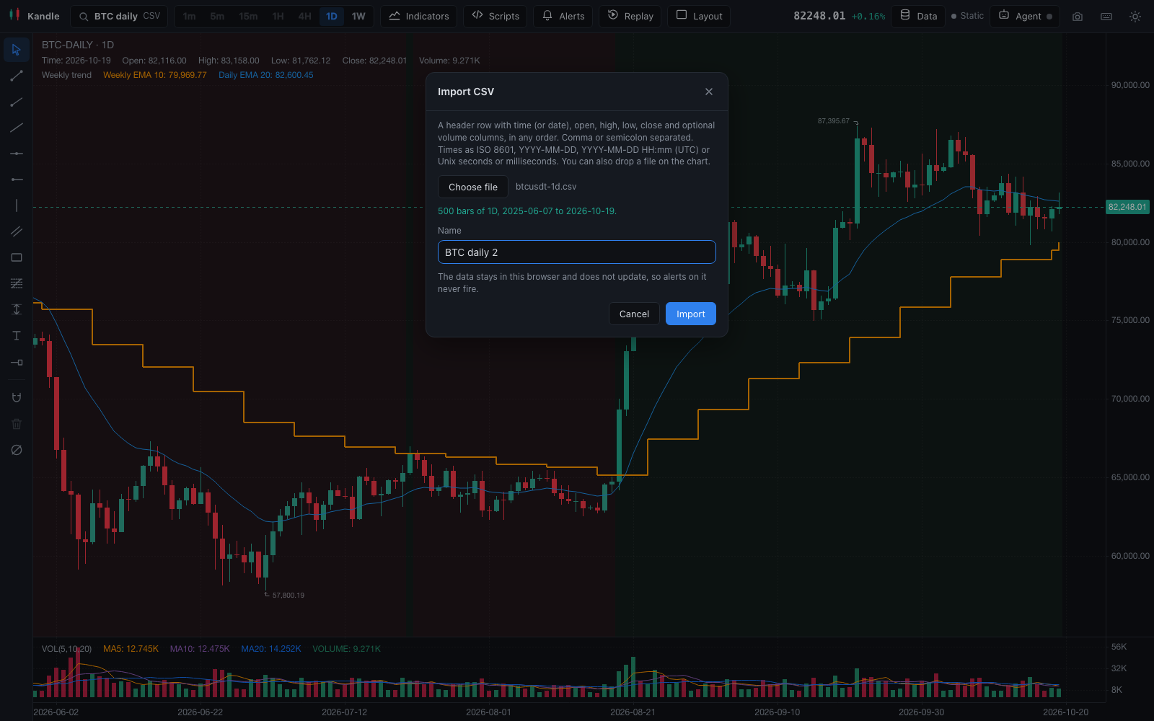Select the text annotation tool

[x=17, y=335]
